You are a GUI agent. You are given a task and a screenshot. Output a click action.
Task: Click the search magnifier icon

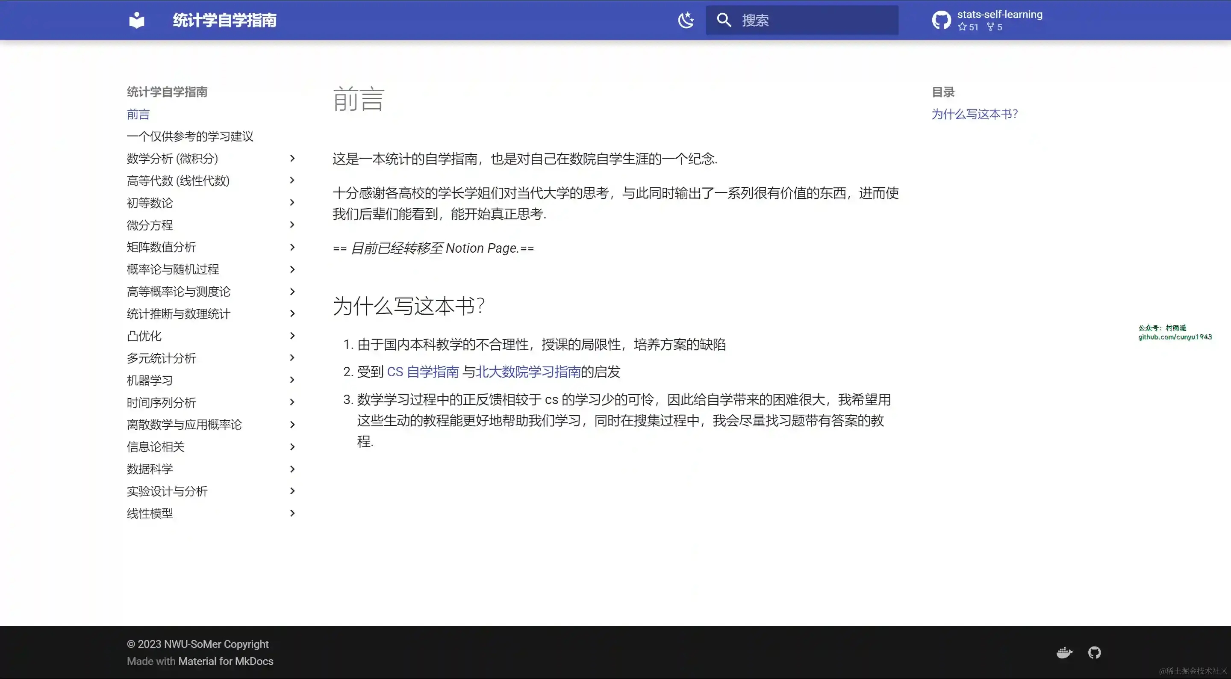(724, 20)
